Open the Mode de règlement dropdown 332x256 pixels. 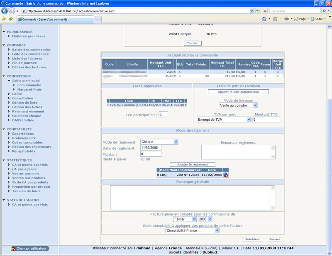pyautogui.click(x=176, y=142)
